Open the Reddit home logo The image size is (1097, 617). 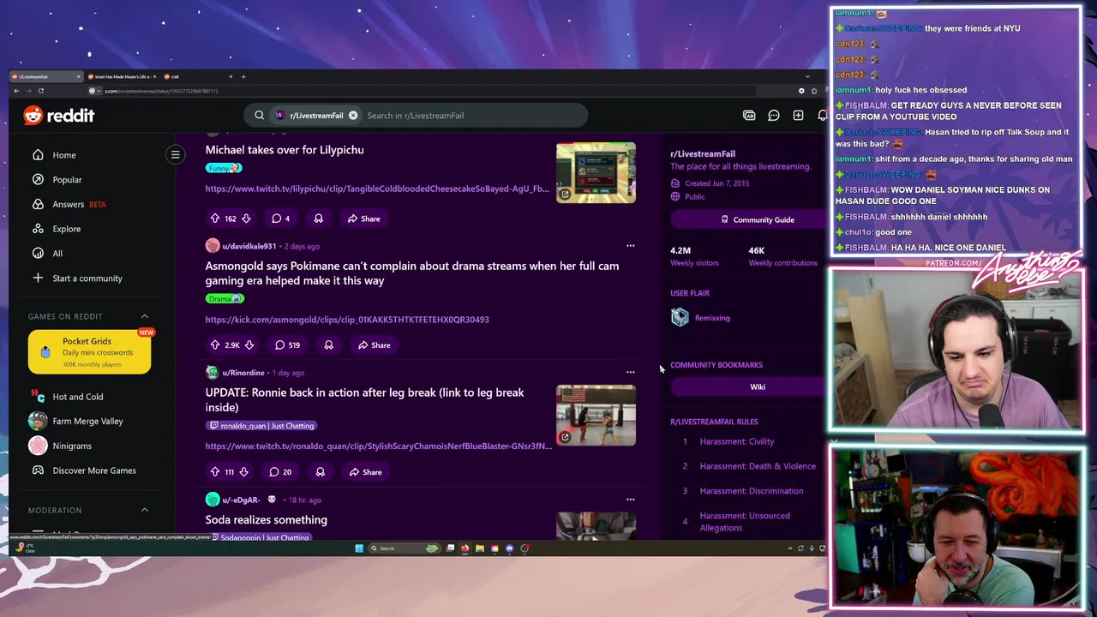58,116
